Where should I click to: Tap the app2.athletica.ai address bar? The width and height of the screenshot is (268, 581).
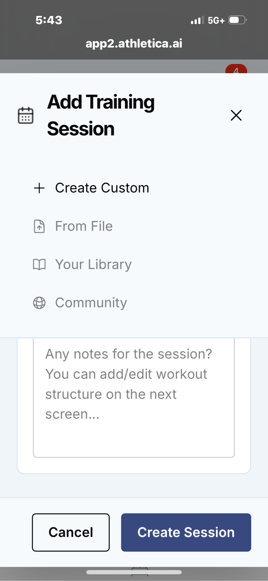134,43
